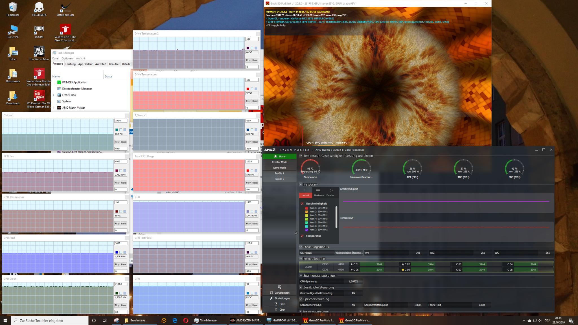
Task: Click Reset in the Chipset graph window
Action: pyautogui.click(x=124, y=142)
